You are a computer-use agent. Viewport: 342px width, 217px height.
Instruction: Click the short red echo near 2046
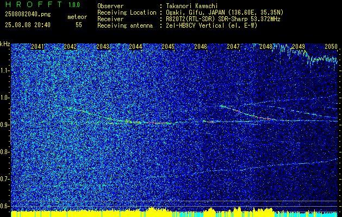(x=209, y=122)
